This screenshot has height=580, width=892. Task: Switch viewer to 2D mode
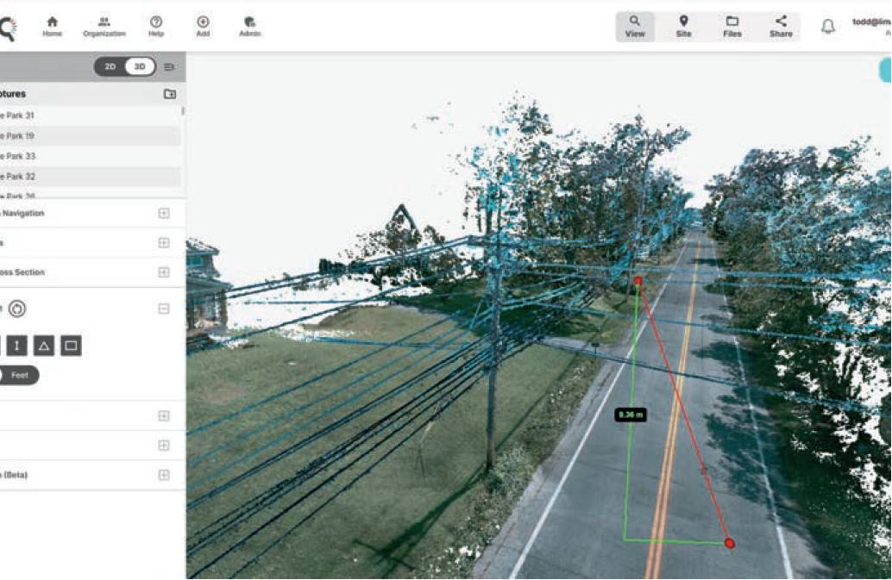click(x=110, y=66)
